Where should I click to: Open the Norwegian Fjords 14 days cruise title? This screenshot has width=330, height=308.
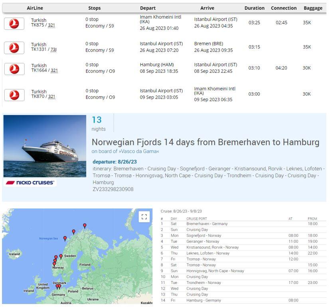click(x=205, y=142)
